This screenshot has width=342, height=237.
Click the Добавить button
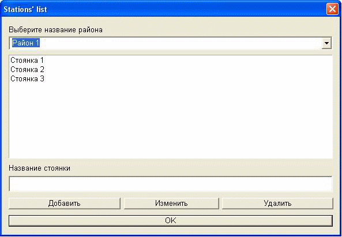pos(65,203)
